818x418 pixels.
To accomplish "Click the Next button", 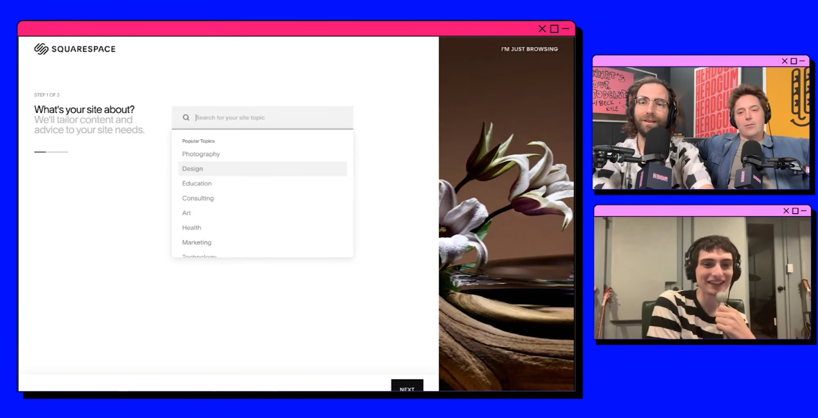I will pos(407,385).
